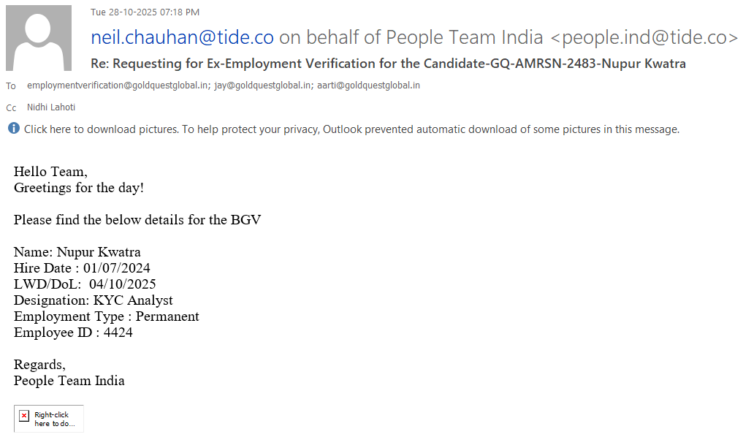Click the Name: Nupur Kwatra line

77,252
